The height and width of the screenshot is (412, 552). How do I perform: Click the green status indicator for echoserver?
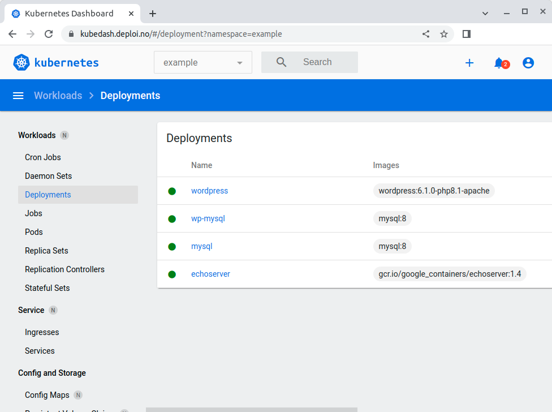pos(172,273)
